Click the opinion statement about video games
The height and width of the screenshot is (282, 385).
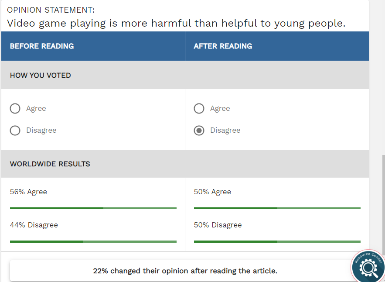tap(176, 24)
